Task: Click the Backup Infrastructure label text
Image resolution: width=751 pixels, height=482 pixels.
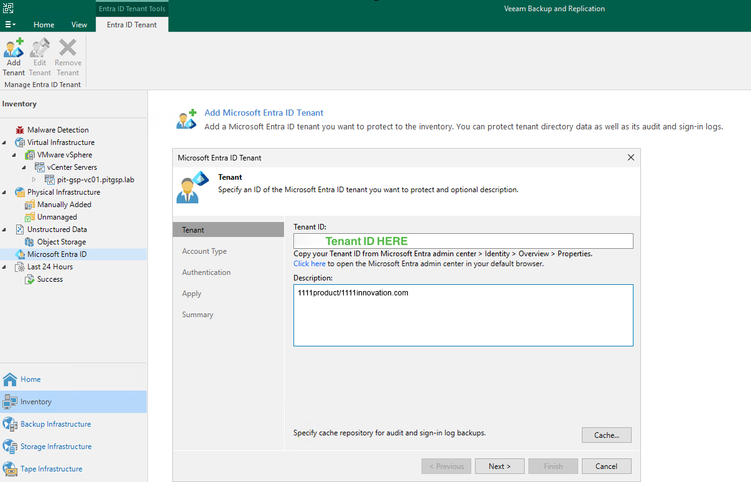Action: point(55,424)
